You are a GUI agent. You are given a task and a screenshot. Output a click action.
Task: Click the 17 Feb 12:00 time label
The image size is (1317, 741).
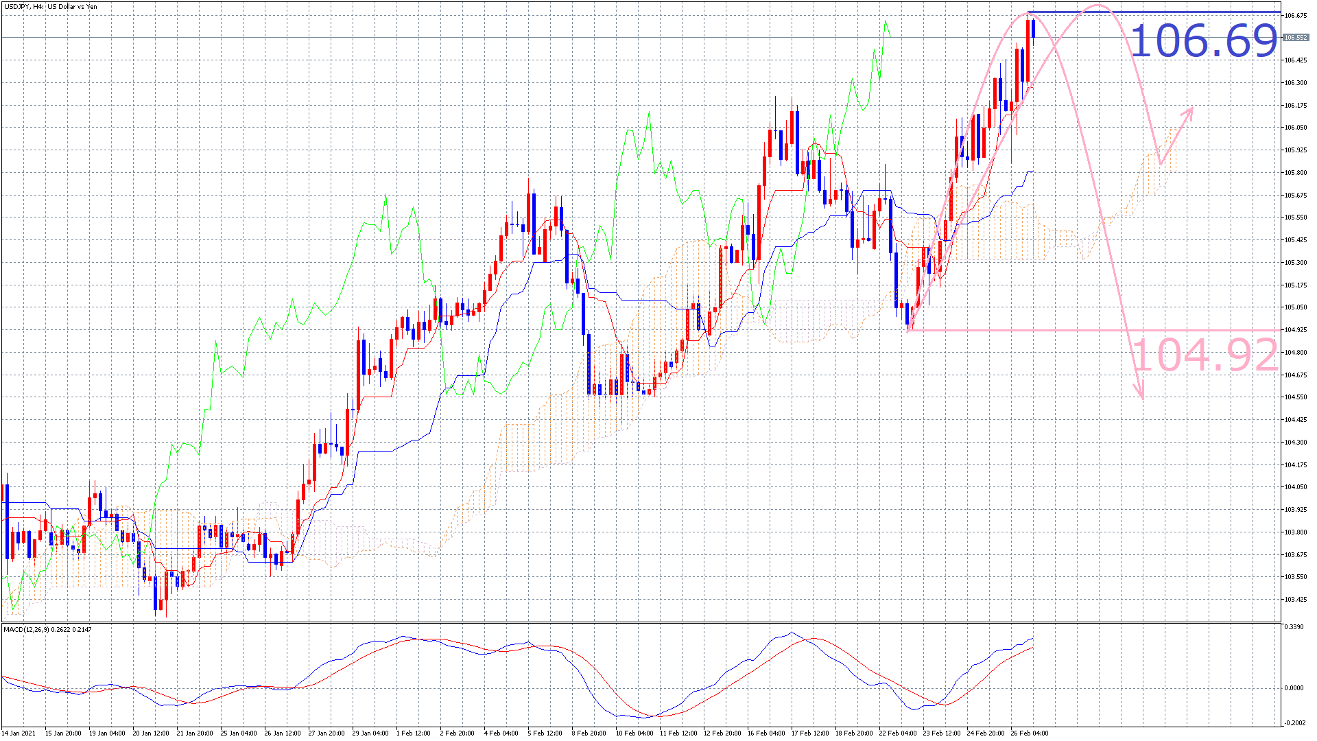pos(810,733)
